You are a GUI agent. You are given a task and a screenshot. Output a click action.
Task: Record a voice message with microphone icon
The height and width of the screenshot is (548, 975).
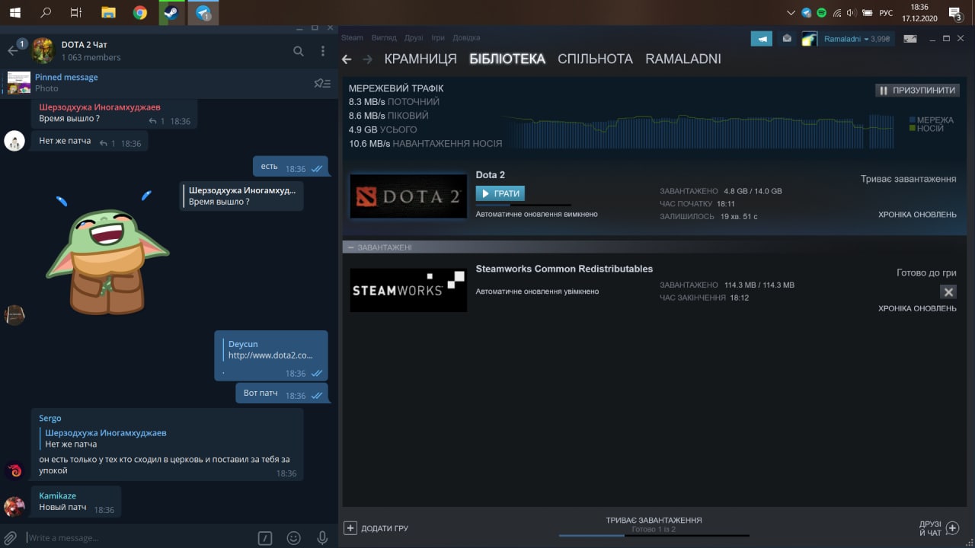pyautogui.click(x=322, y=538)
